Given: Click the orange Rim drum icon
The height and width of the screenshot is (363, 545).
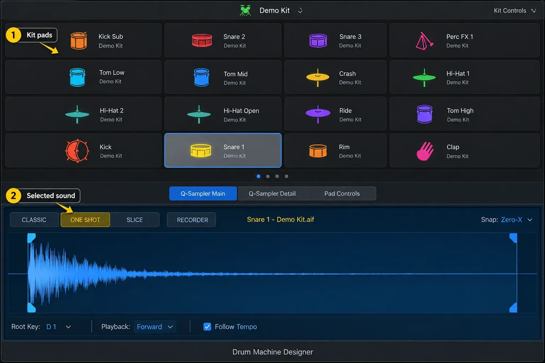Looking at the screenshot, I should 318,151.
